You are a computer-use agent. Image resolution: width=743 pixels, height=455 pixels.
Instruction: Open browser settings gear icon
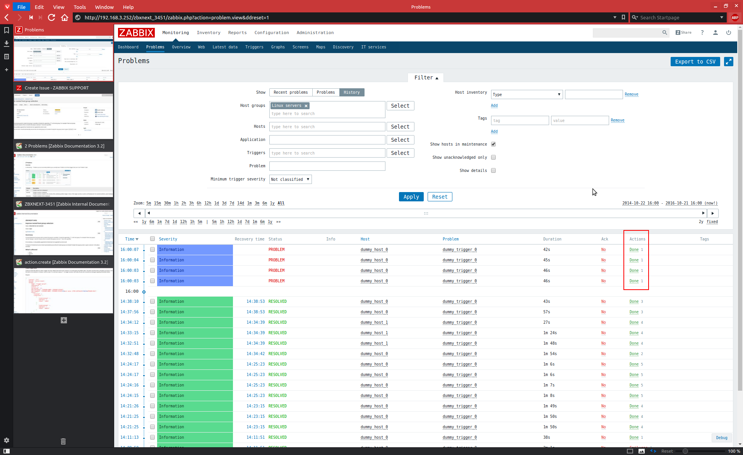(x=7, y=440)
